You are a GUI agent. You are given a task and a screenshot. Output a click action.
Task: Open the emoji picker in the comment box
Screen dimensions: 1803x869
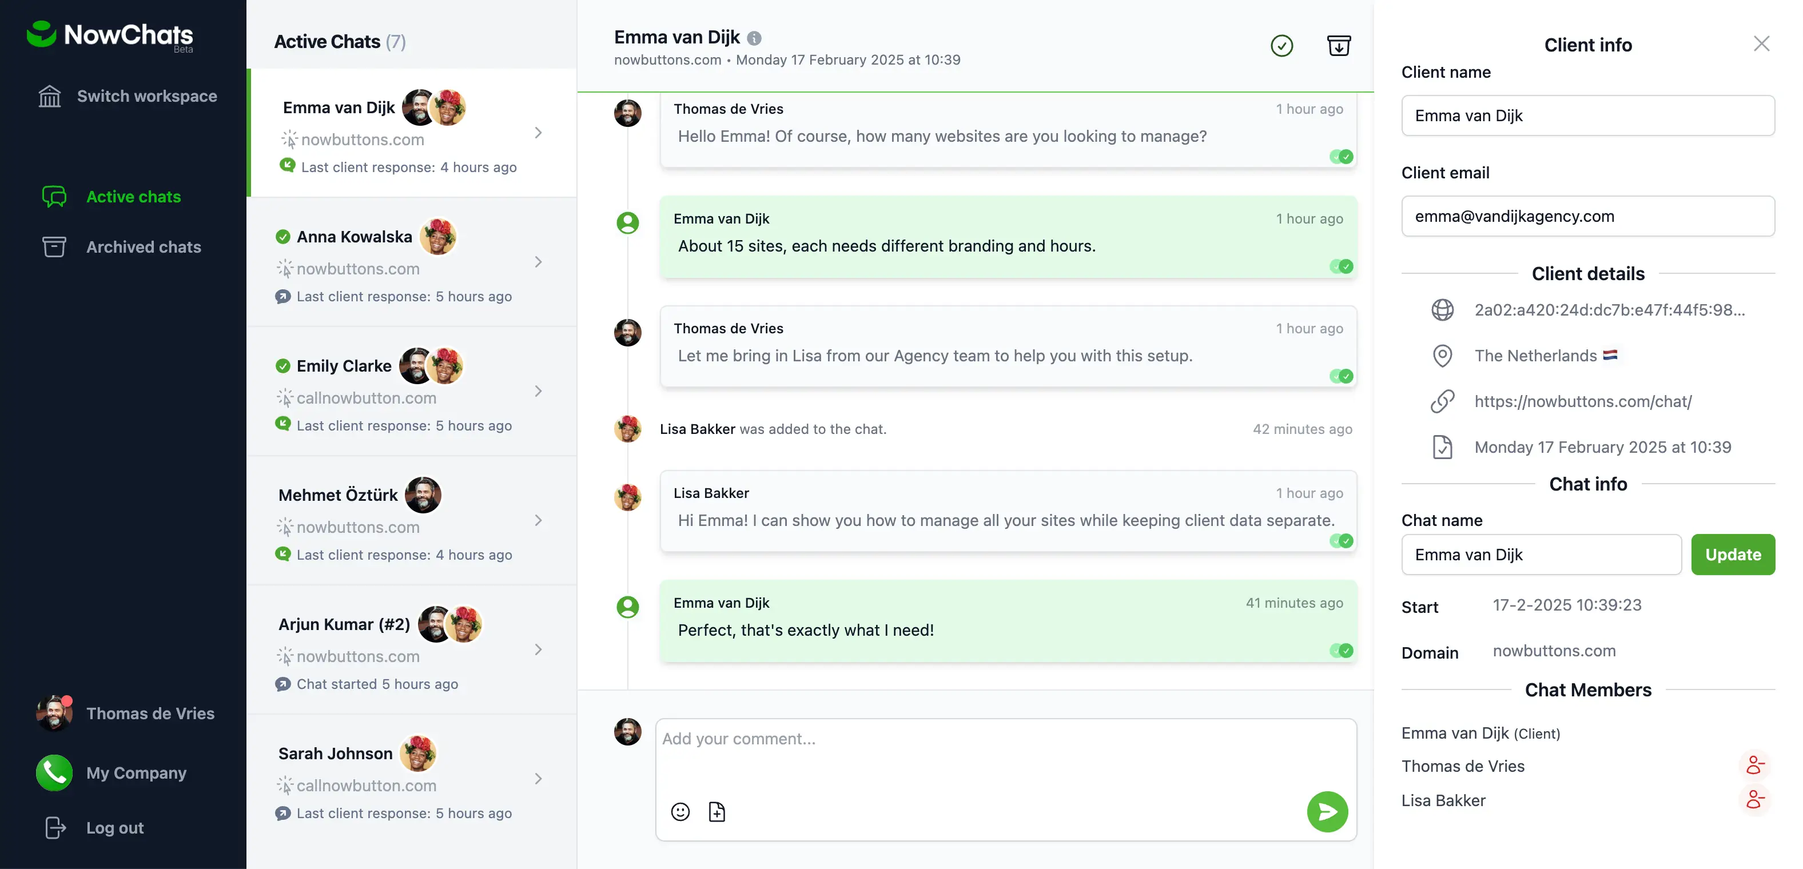click(x=680, y=812)
